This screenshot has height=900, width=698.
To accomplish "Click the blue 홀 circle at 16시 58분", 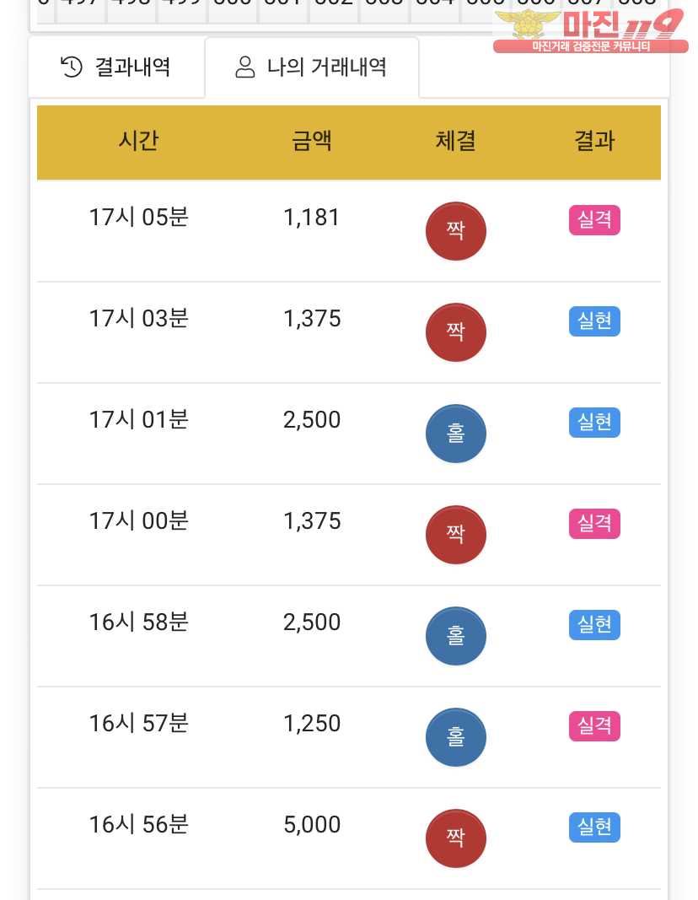I will tap(456, 636).
